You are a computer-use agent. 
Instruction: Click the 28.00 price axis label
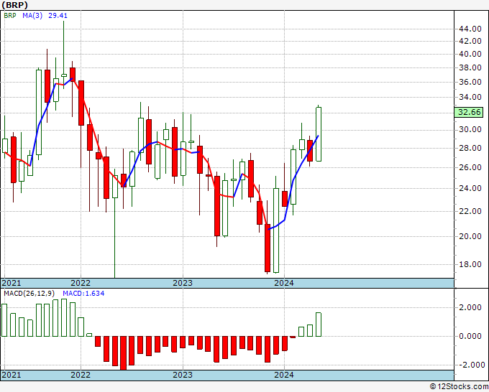click(x=470, y=148)
